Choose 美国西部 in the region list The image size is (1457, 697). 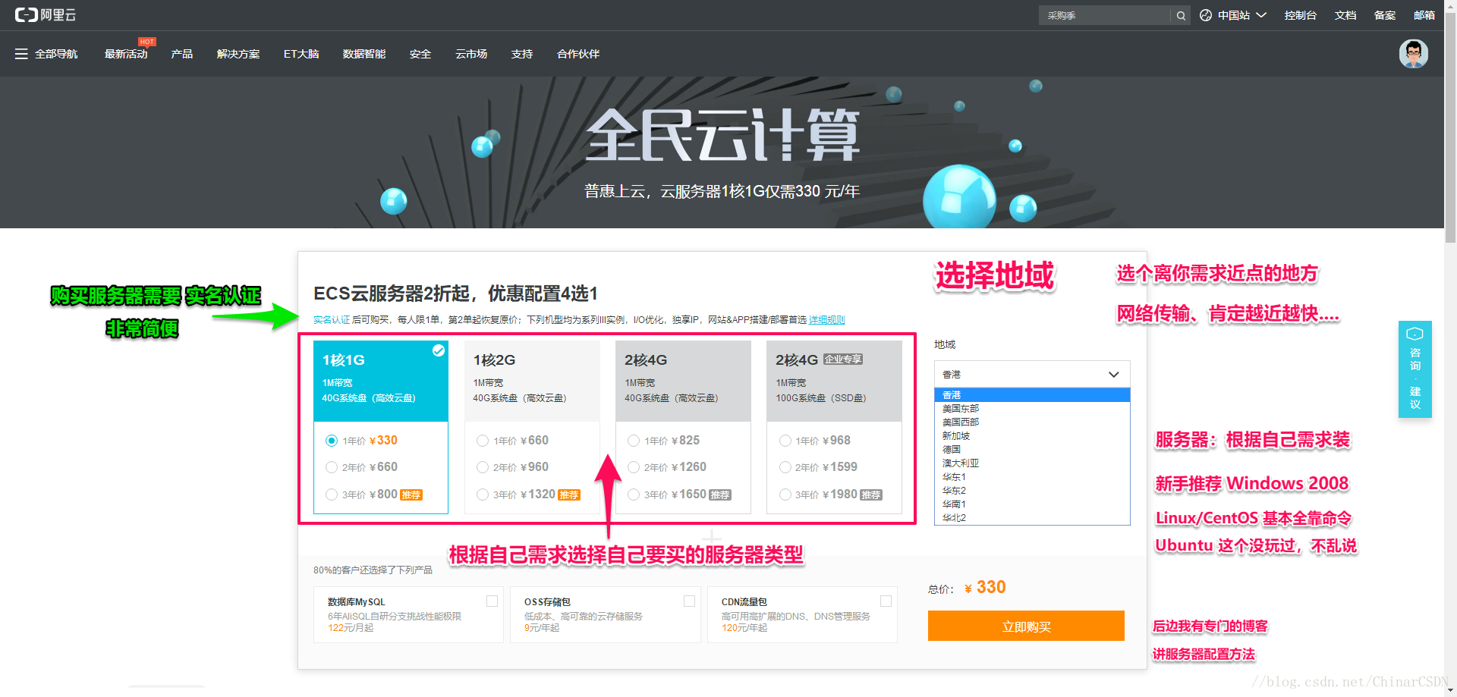[x=1032, y=422]
